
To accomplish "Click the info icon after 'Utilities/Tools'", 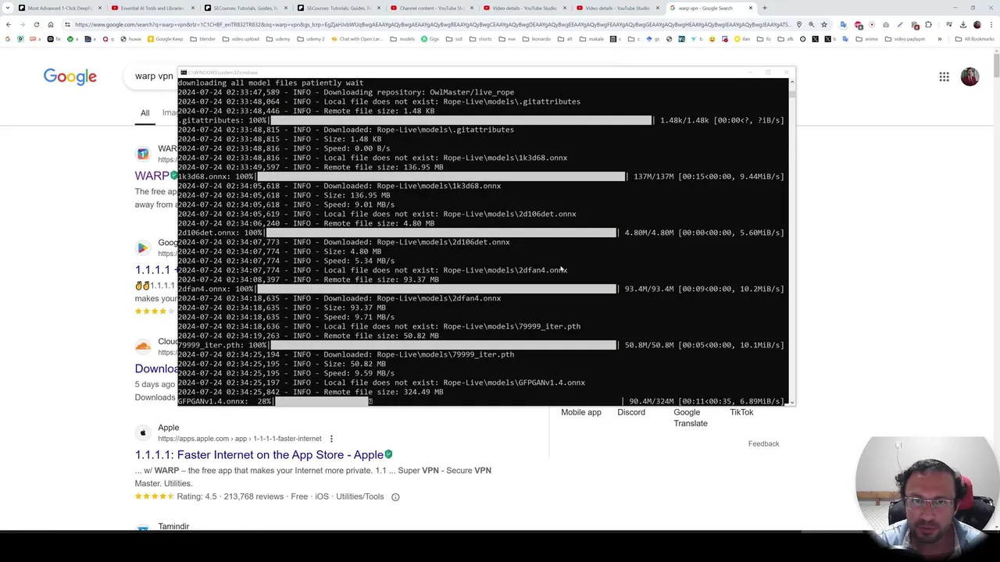I will point(395,497).
